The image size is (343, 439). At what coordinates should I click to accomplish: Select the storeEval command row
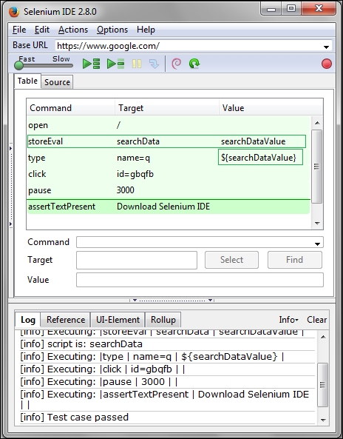169,141
